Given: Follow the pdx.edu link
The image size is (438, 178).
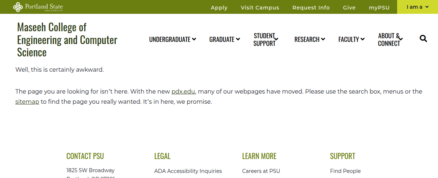Looking at the screenshot, I should point(183,91).
